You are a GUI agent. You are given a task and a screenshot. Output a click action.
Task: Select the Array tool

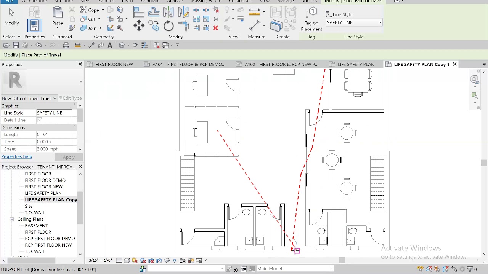pyautogui.click(x=196, y=19)
